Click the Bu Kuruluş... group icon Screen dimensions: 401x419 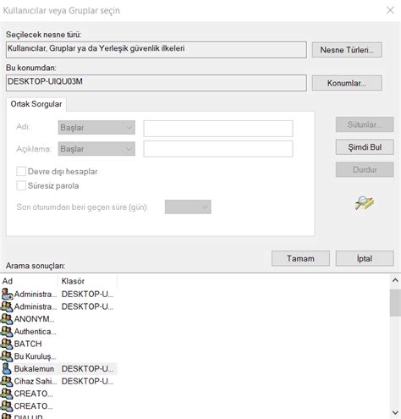(7, 356)
